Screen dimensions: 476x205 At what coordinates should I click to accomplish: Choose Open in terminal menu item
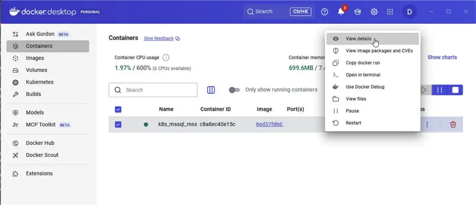[x=372, y=74]
